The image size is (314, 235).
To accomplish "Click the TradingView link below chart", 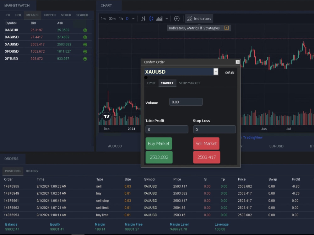I will (x=252, y=138).
